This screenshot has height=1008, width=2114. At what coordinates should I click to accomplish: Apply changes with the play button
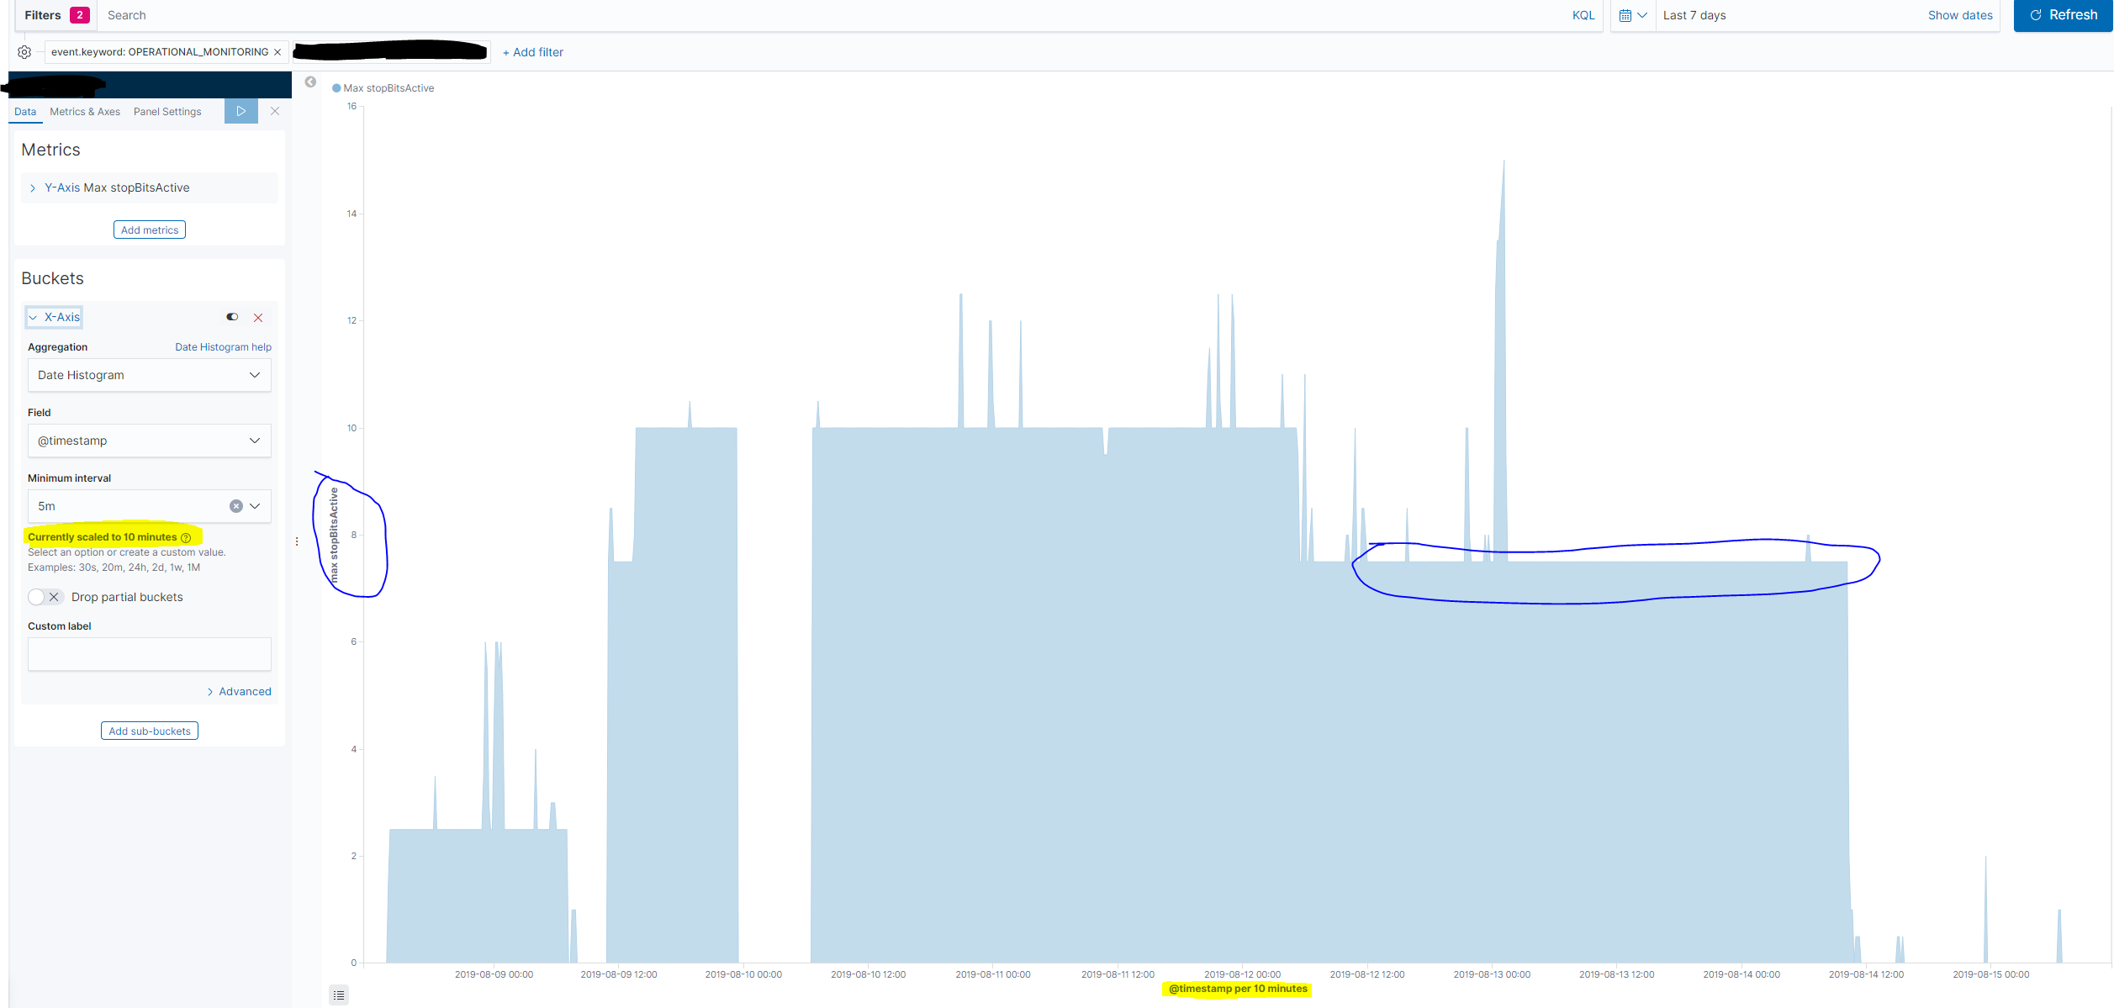tap(240, 111)
